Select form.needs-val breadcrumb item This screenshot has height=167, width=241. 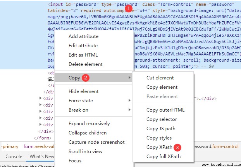[x=39, y=146]
